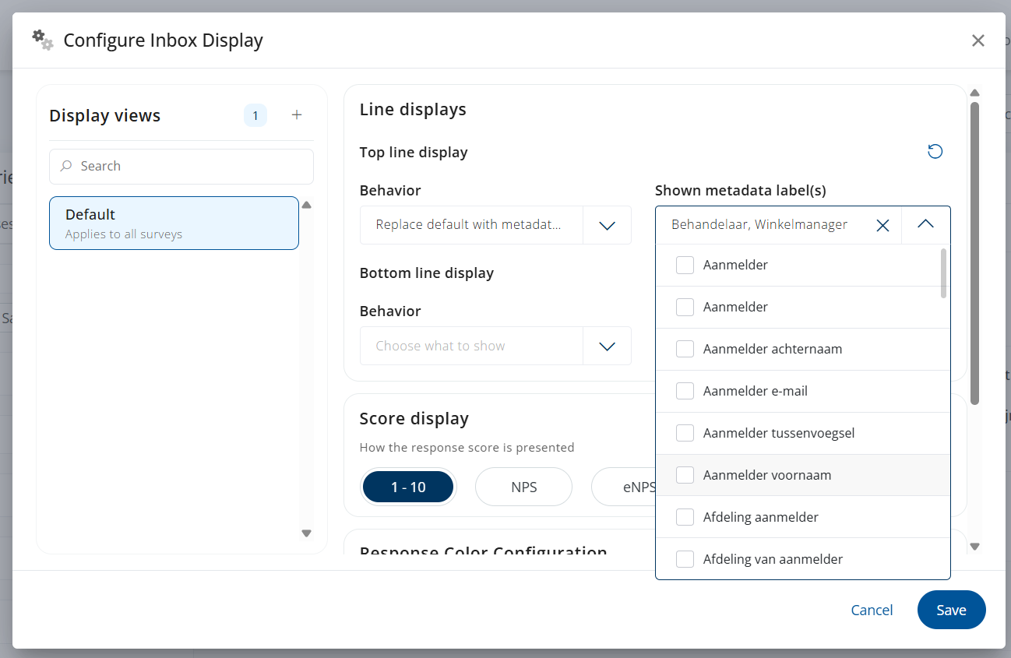The image size is (1011, 658).
Task: Check the Aanmelder achternaam checkbox
Action: click(685, 349)
